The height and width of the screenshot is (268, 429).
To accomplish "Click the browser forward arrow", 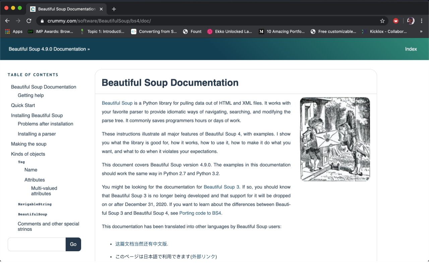I will [18, 21].
